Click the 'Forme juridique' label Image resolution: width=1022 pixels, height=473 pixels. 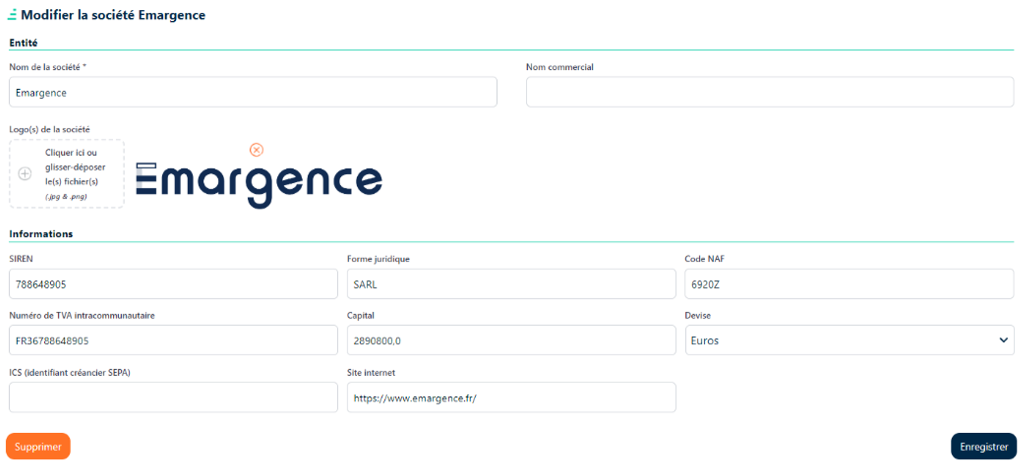coord(378,259)
